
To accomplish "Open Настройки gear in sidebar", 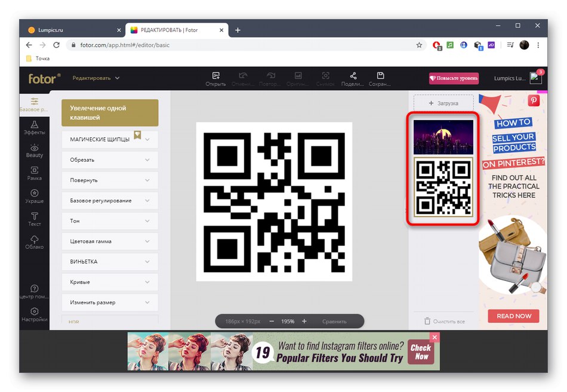I will pyautogui.click(x=35, y=314).
